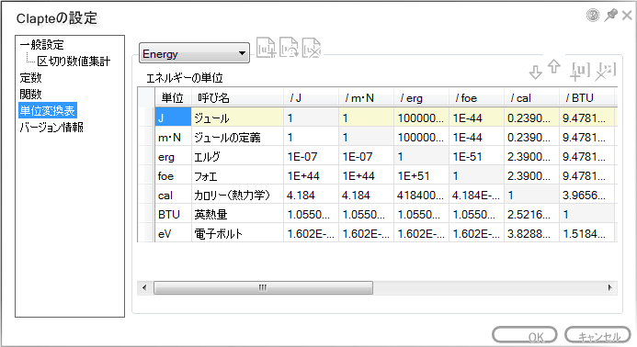Move selected unit row up

pos(553,67)
